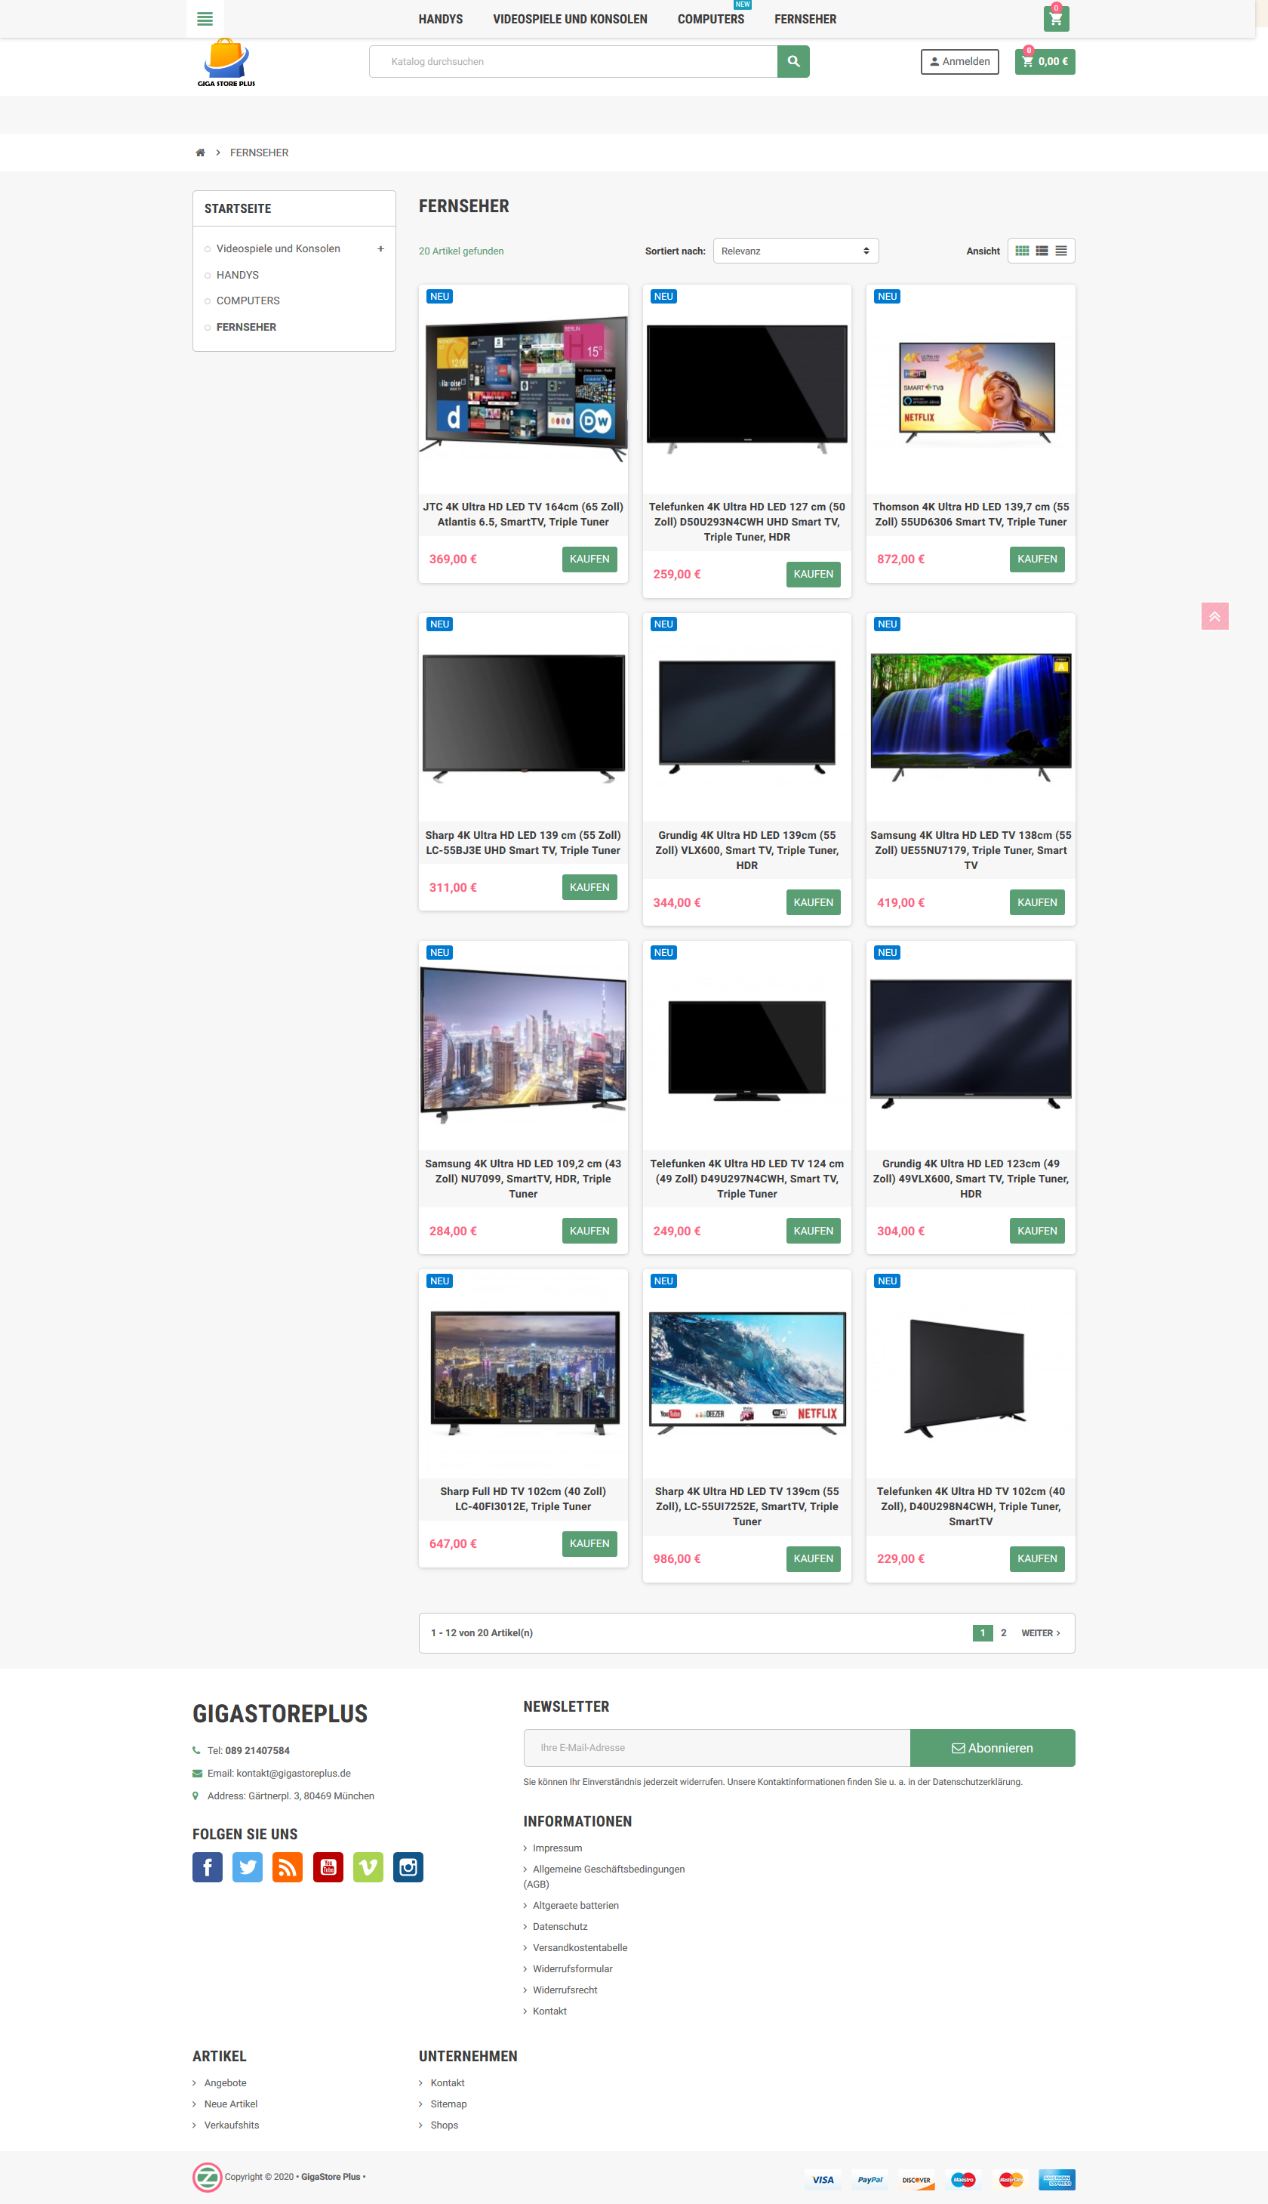This screenshot has width=1268, height=2204.
Task: Click the breadcrumb home icon
Action: tap(200, 153)
